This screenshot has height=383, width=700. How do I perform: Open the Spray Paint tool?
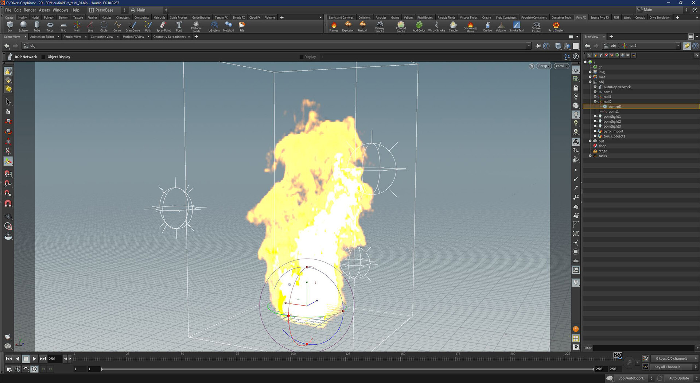pos(163,26)
